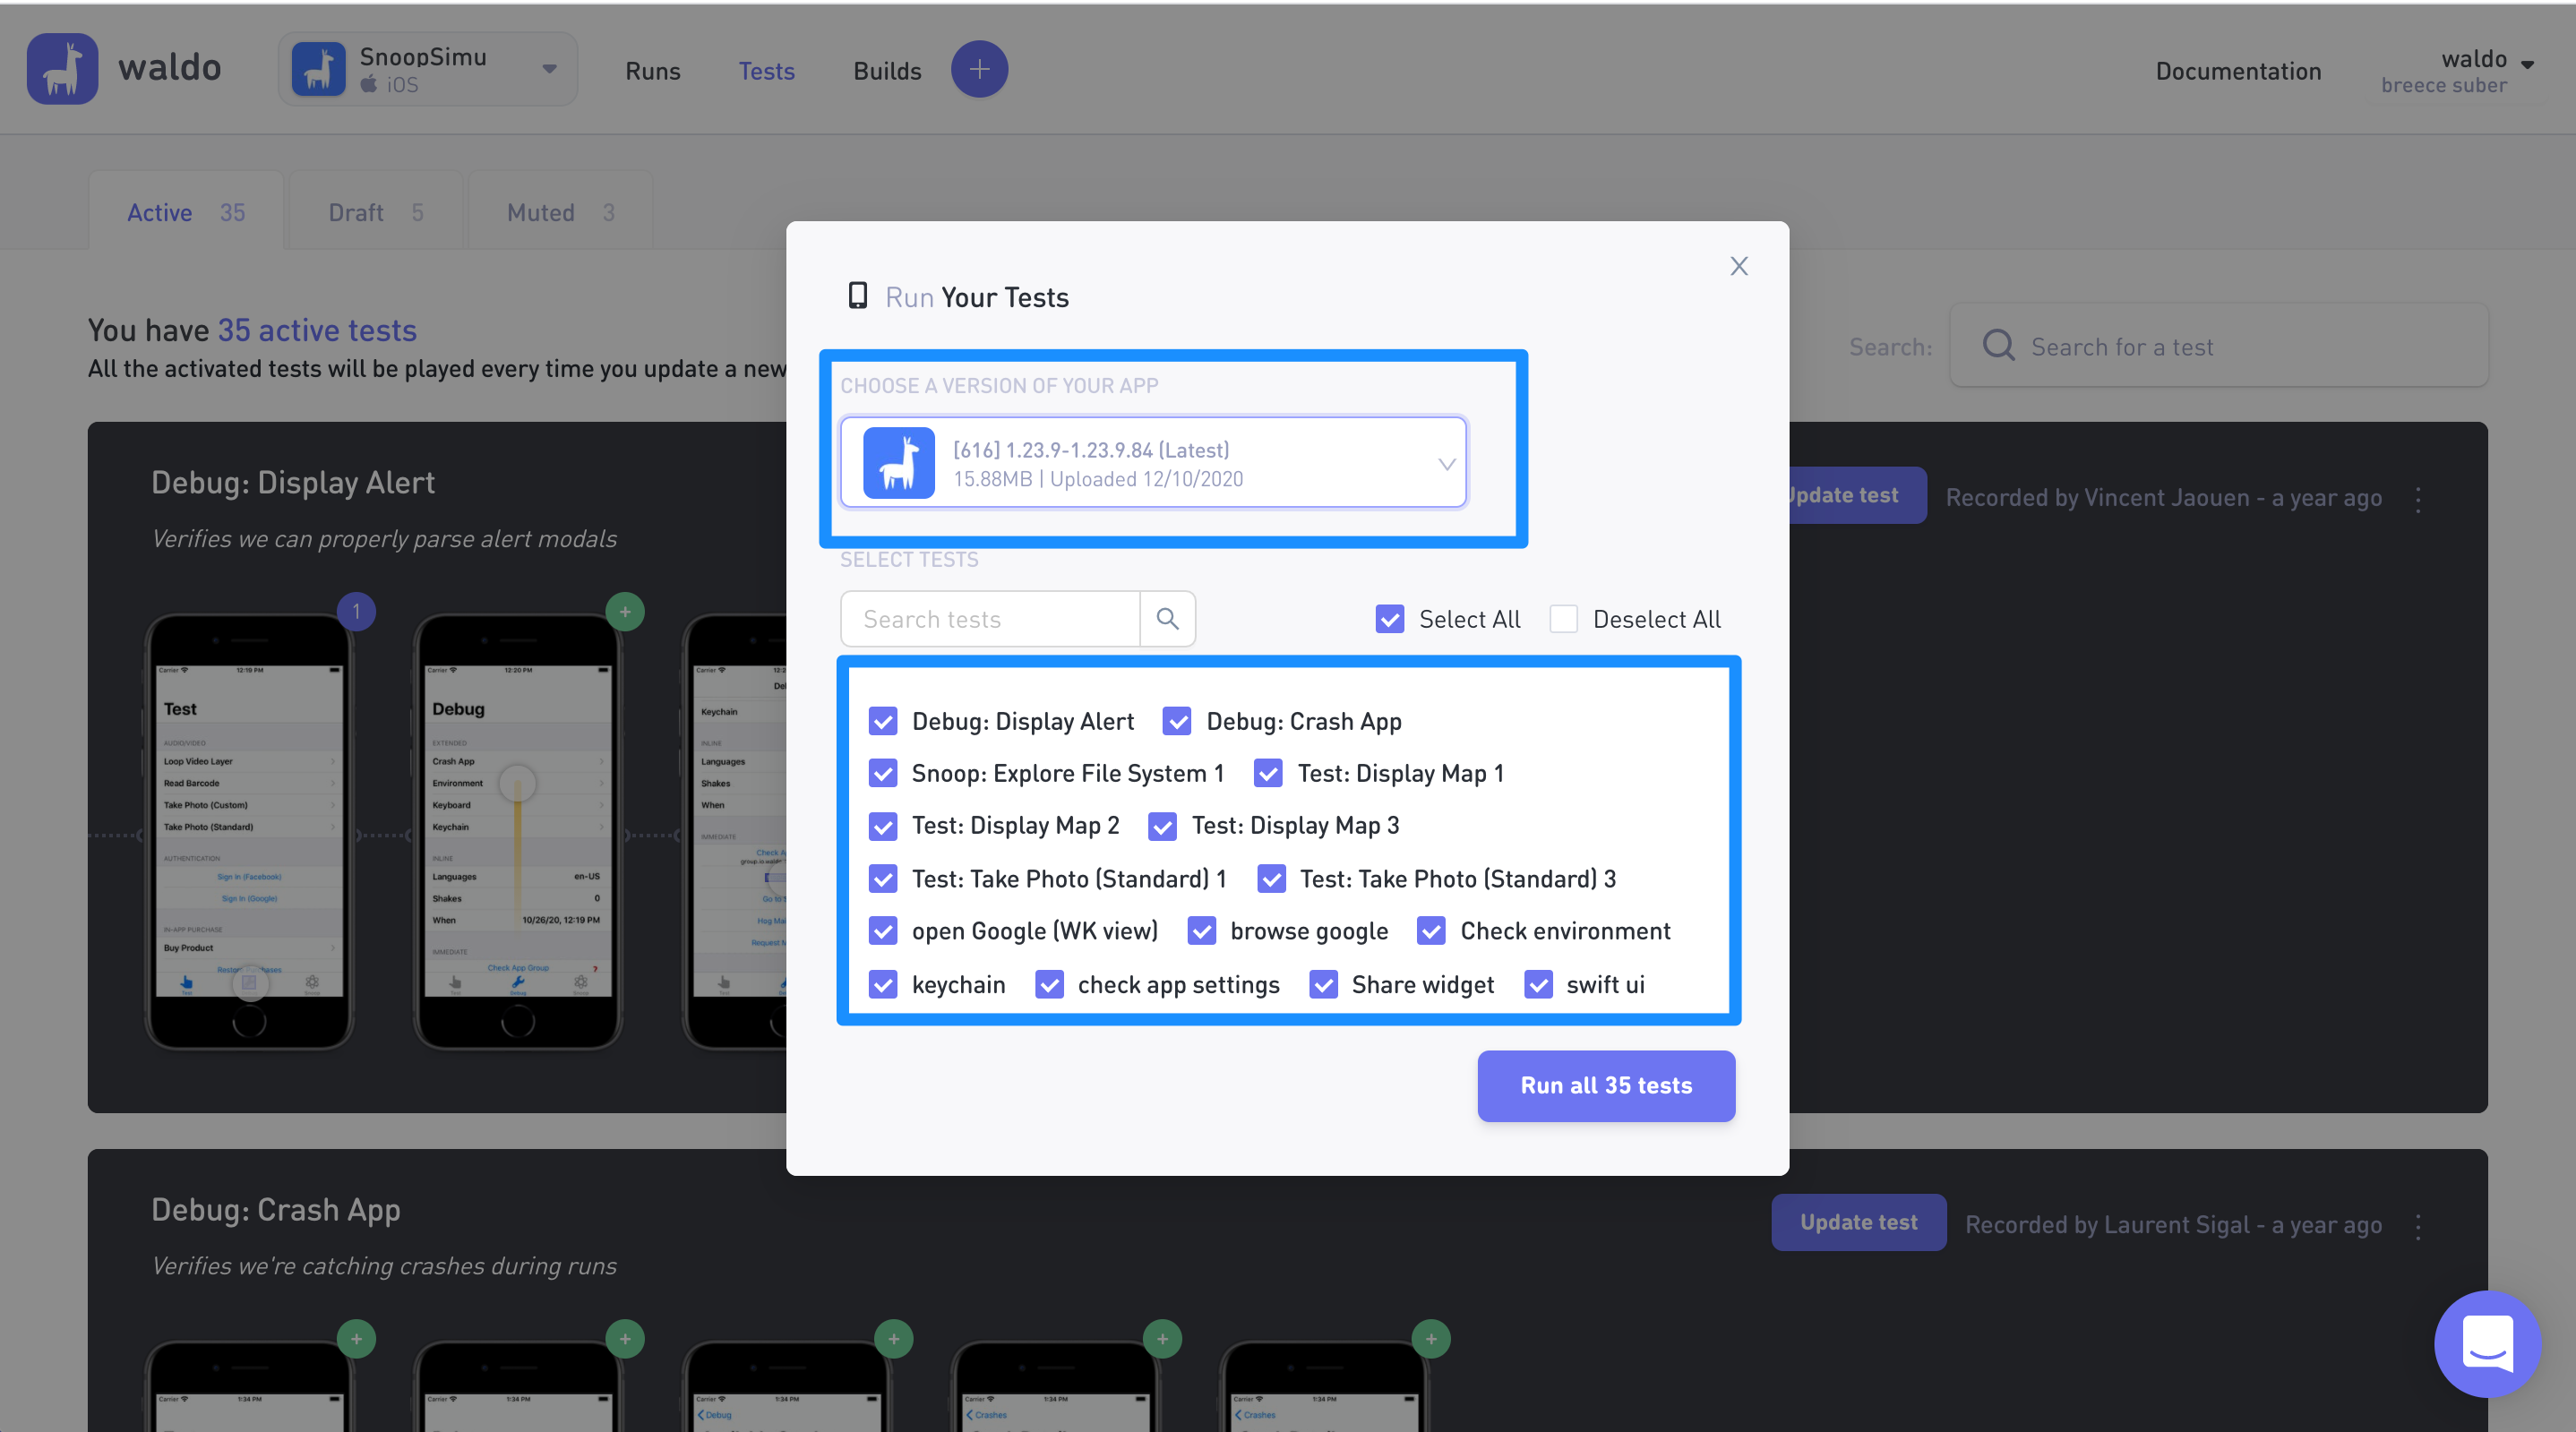Uncheck Check environment test
Screen dimensions: 2576x1432
[x=1431, y=931]
